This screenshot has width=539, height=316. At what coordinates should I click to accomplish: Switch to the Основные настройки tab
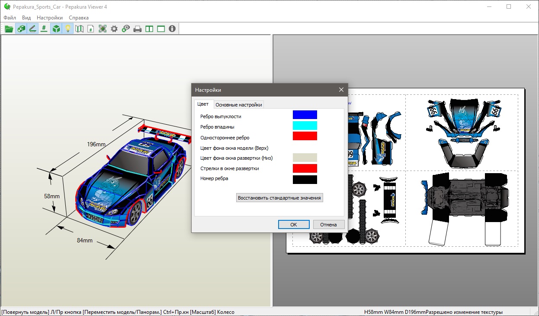pyautogui.click(x=238, y=105)
